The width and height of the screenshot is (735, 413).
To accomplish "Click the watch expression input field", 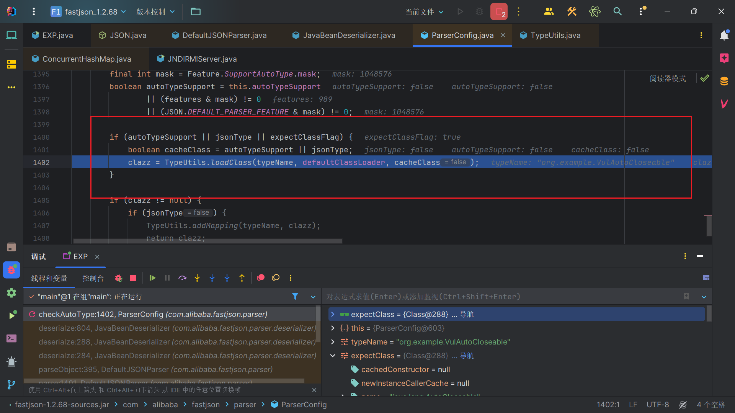I will point(501,297).
